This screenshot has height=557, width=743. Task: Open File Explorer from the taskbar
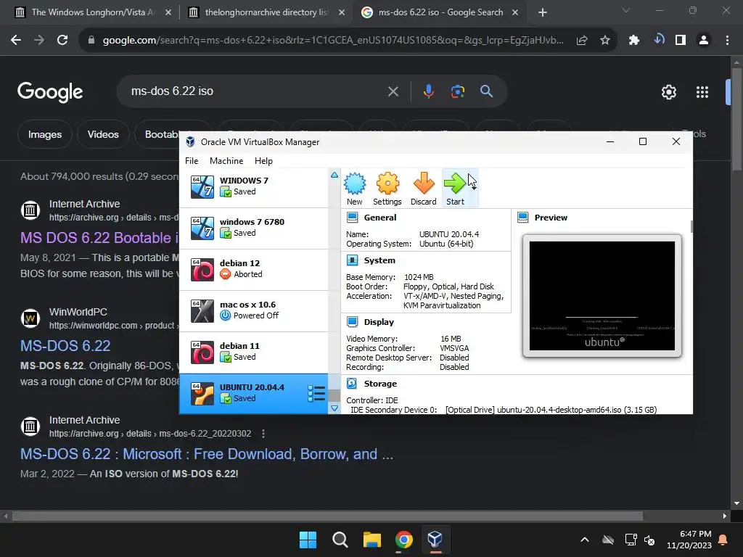[372, 540]
